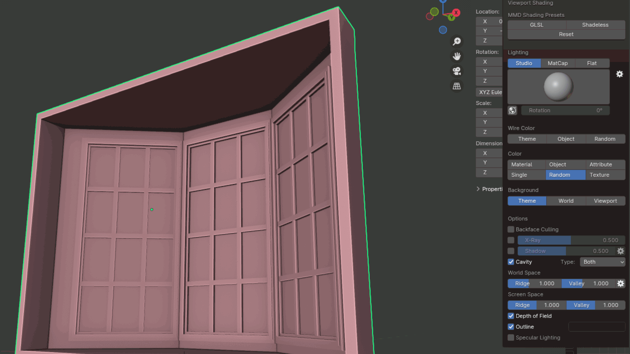The width and height of the screenshot is (630, 354).
Task: Select the Flat lighting tab
Action: 592,63
